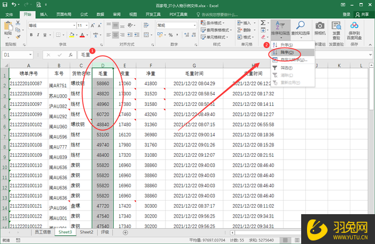Apply the yellow fill color bucket
The image size is (375, 244).
coord(71,35)
